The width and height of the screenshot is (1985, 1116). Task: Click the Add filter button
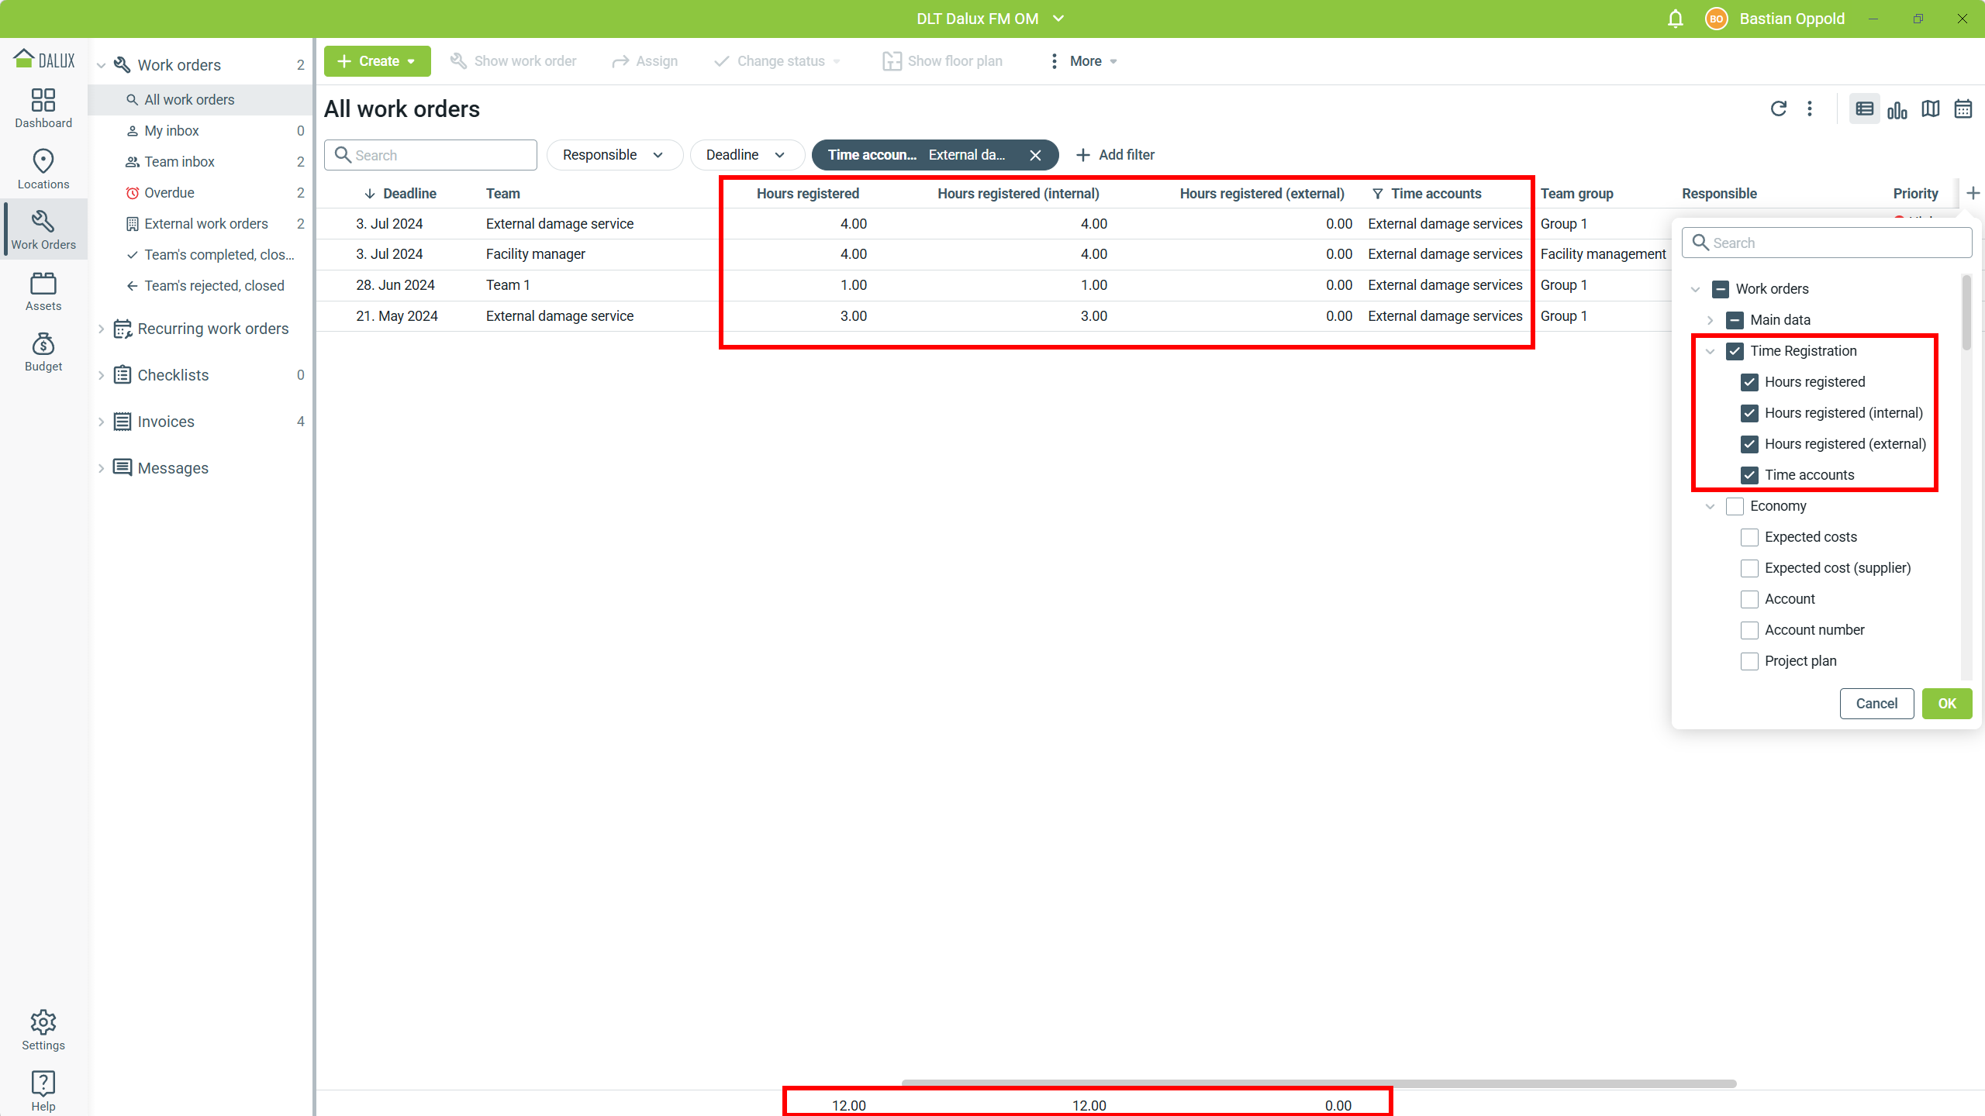pyautogui.click(x=1115, y=155)
